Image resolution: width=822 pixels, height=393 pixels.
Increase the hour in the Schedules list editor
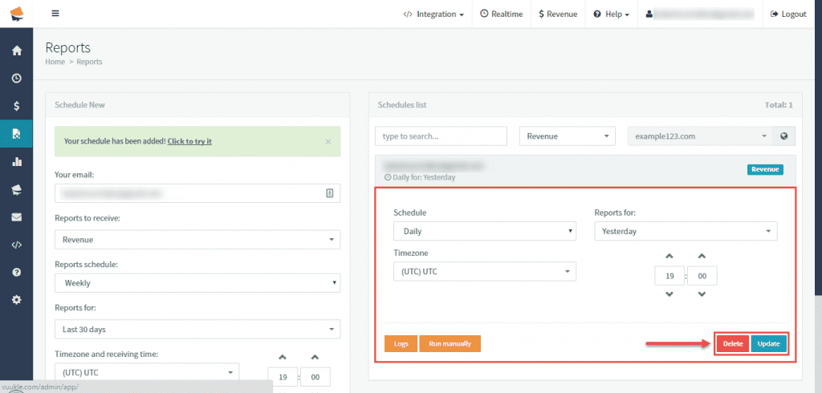pos(669,257)
